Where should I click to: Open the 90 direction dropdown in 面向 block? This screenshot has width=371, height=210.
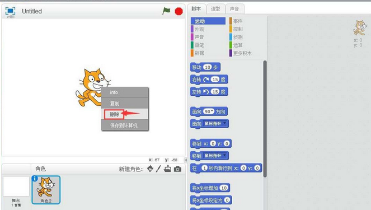209,111
